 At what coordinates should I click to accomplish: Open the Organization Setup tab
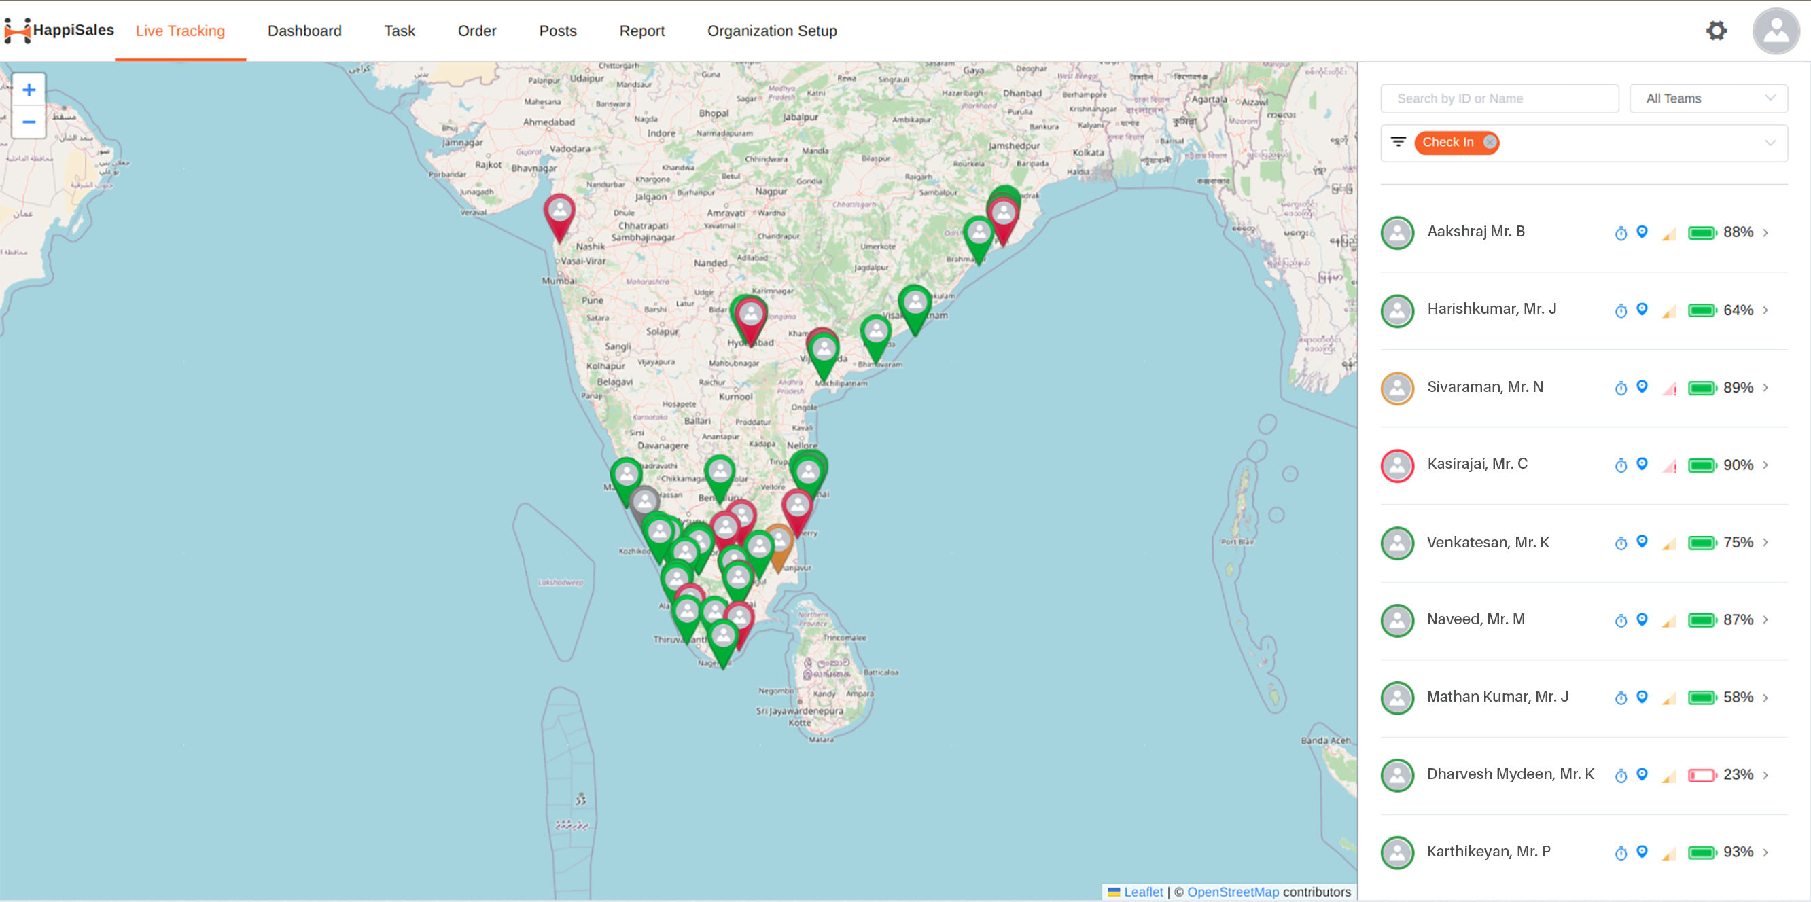coord(772,31)
